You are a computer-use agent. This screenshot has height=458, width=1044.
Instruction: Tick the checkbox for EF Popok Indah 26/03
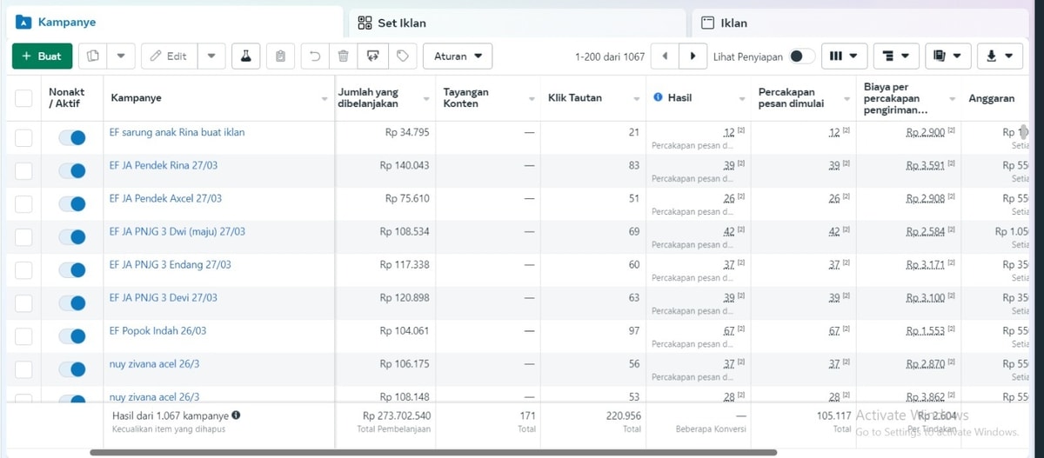tap(23, 335)
